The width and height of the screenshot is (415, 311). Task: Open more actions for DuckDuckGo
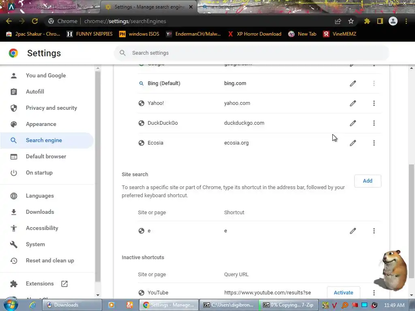(x=374, y=123)
